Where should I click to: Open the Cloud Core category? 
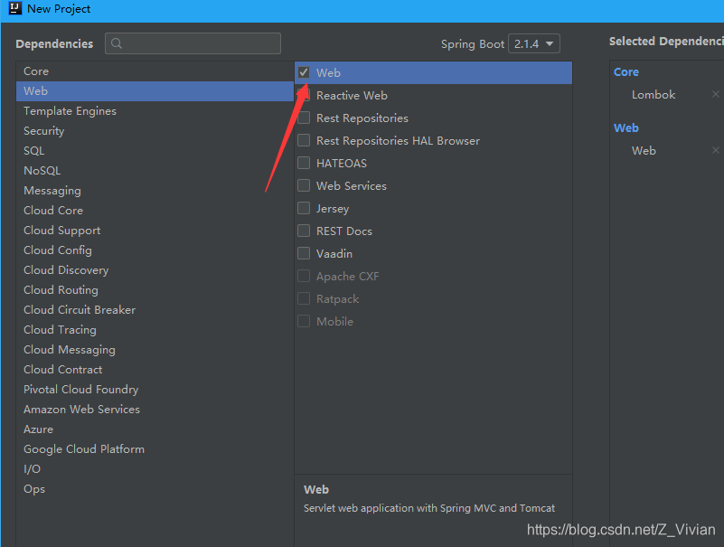coord(155,210)
